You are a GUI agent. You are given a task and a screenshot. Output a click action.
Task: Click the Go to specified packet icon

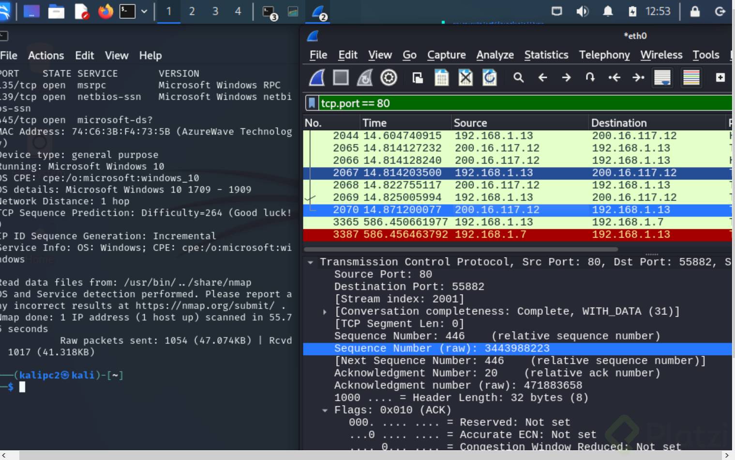pos(590,77)
